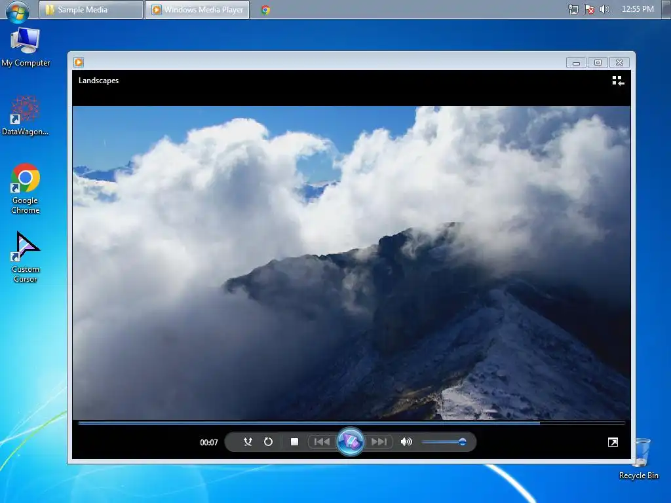The width and height of the screenshot is (671, 503).
Task: Adjust the player volume slider
Action: click(x=444, y=442)
